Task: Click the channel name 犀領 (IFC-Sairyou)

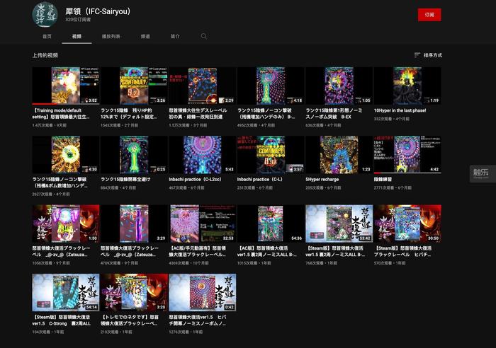Action: point(98,11)
